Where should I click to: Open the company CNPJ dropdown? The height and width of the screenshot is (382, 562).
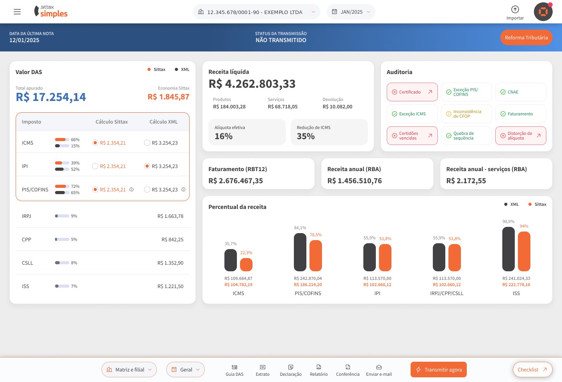[257, 12]
